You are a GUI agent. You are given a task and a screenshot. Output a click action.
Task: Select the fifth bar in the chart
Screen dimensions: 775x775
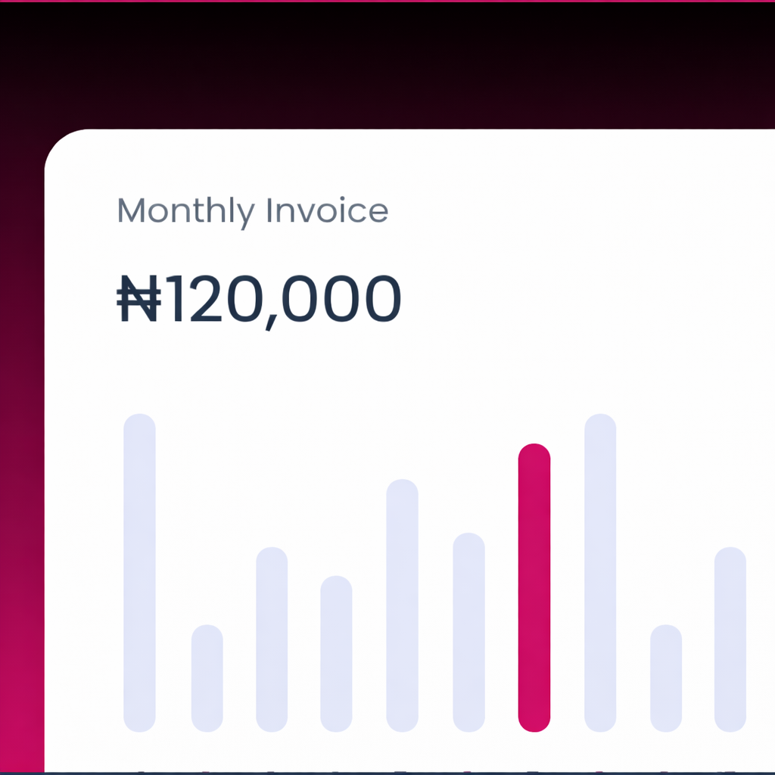(402, 605)
